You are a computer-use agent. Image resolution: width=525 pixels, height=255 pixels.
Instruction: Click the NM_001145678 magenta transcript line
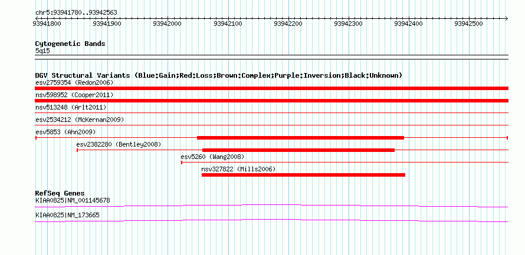click(271, 206)
